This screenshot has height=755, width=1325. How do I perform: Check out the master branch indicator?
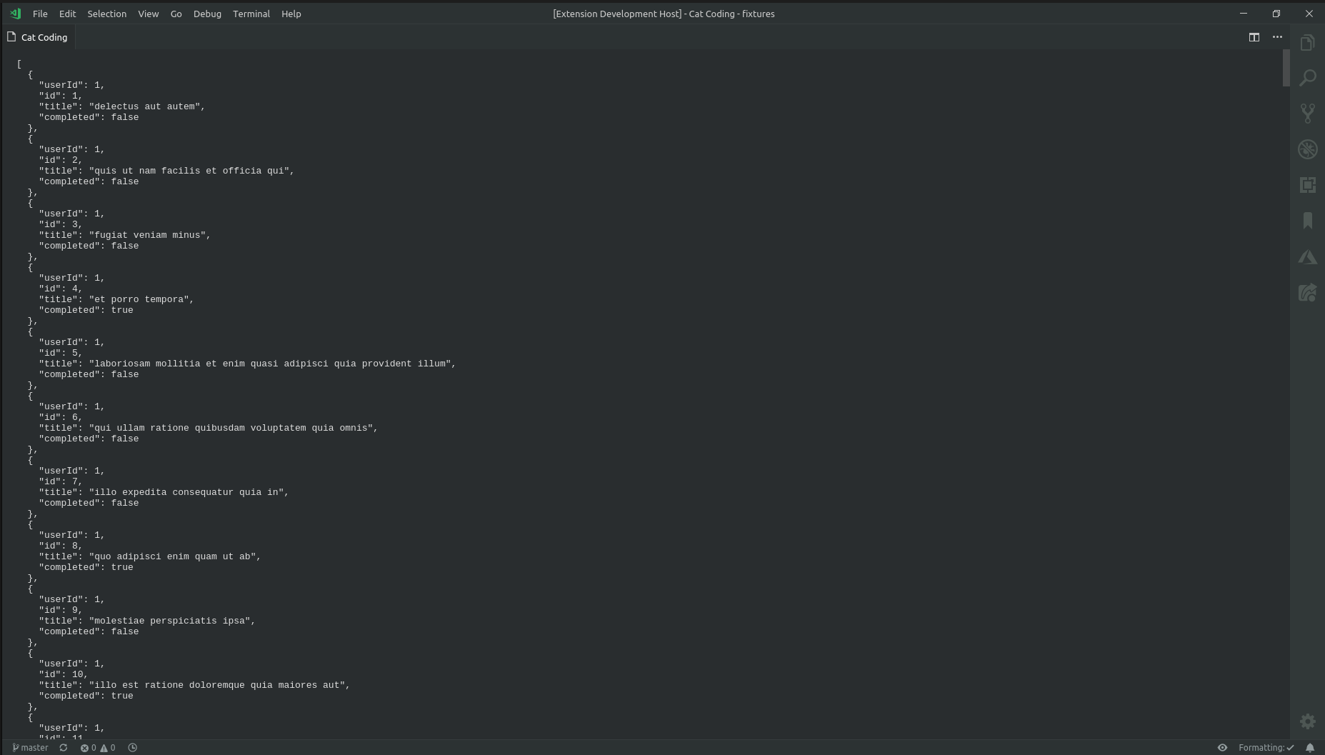click(x=30, y=747)
